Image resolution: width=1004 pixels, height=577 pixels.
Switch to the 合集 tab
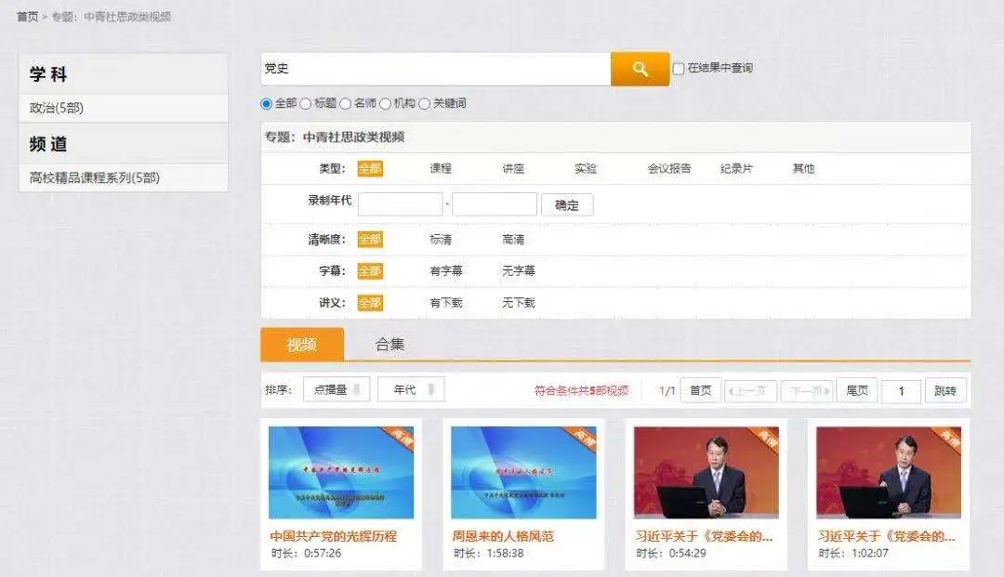tap(390, 345)
